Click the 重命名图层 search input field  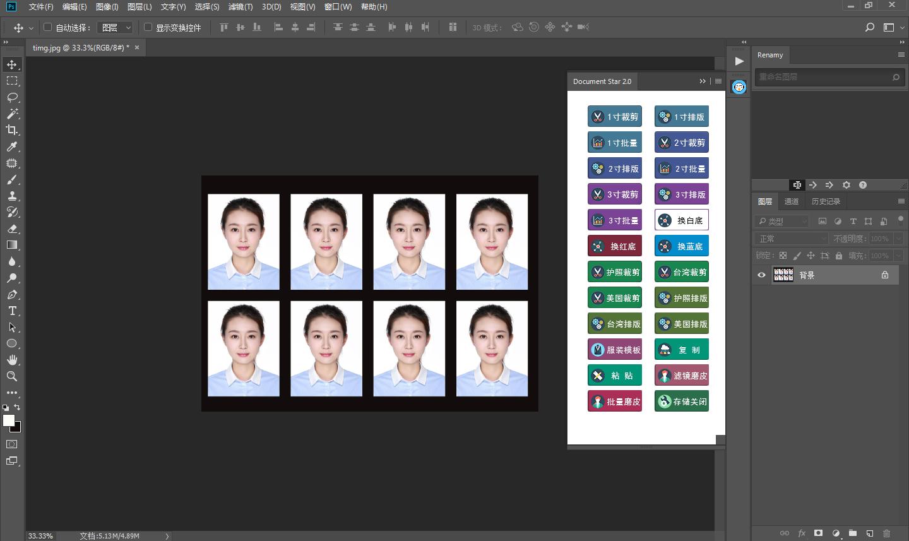pos(822,77)
